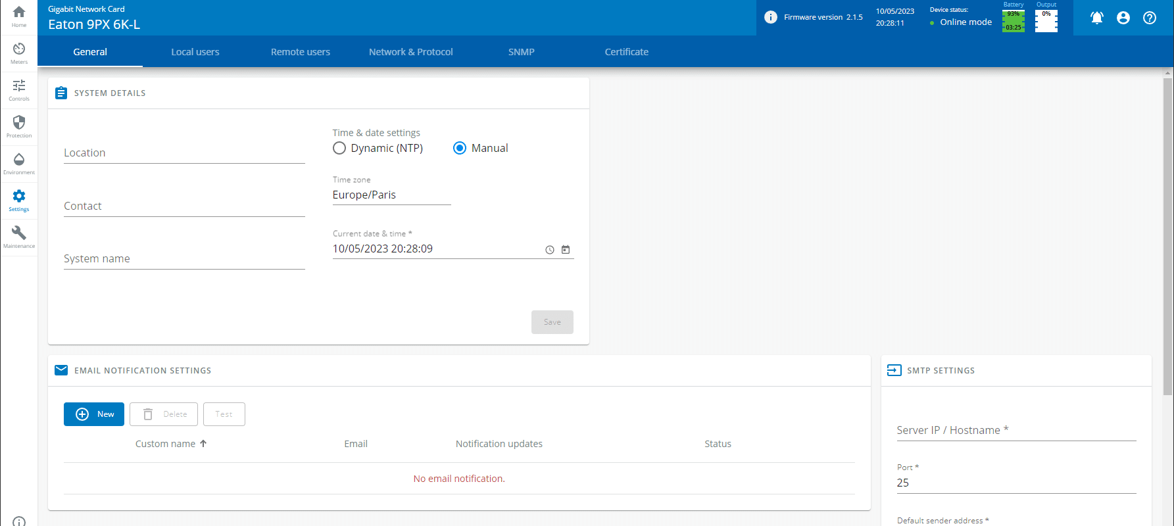
Task: Open the Environment sidebar section
Action: pyautogui.click(x=19, y=164)
